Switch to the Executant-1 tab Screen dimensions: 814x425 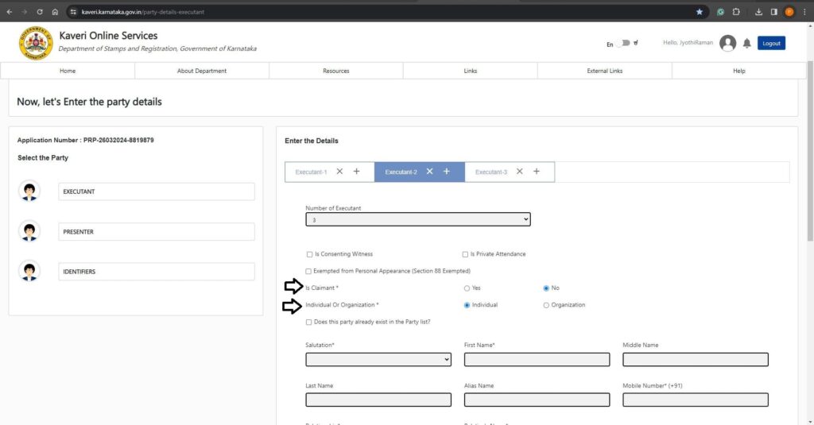click(x=311, y=172)
